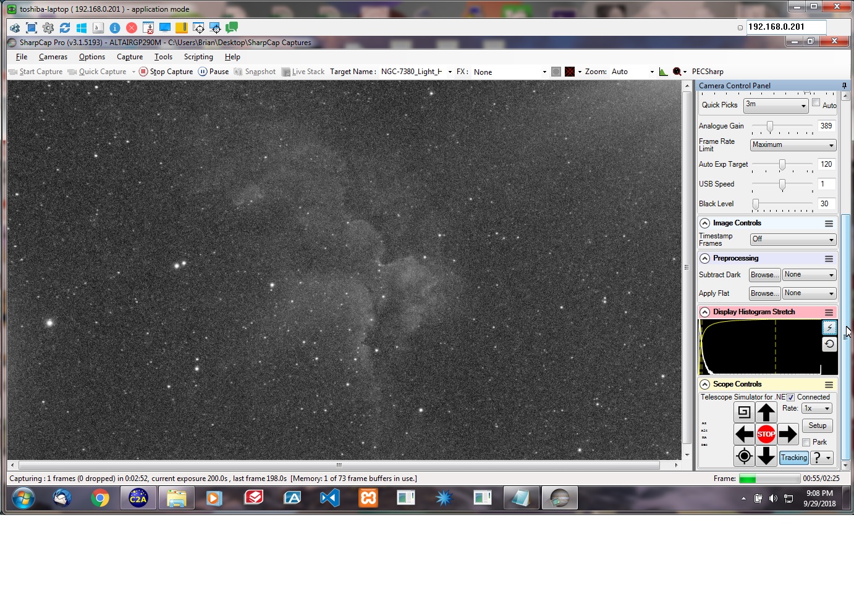Toggle the Tracking button
Screen dimensions: 854x615
click(x=793, y=458)
